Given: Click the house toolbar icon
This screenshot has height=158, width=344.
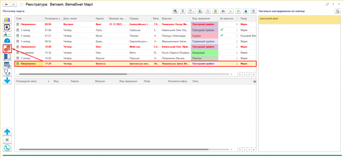Looking at the screenshot, I should 208,11.
